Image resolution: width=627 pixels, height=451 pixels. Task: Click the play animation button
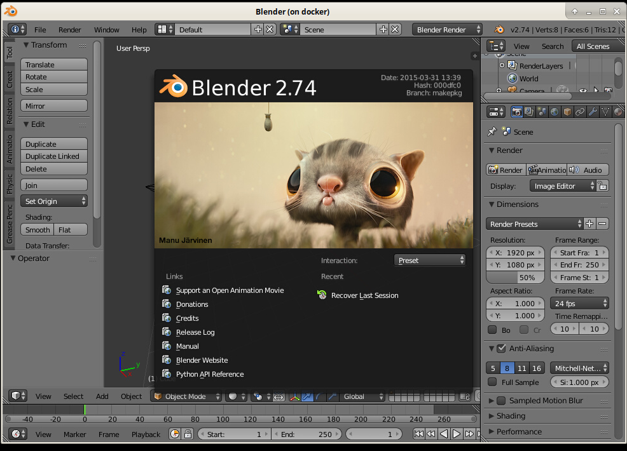tap(457, 434)
